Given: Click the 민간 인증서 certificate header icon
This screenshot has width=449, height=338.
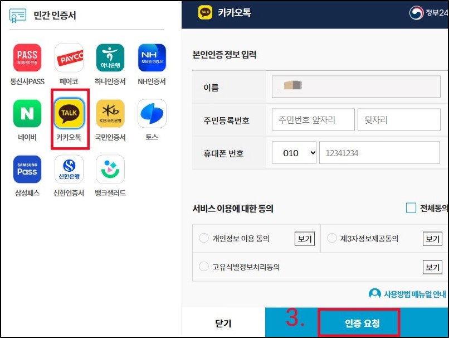Looking at the screenshot, I should click(18, 16).
